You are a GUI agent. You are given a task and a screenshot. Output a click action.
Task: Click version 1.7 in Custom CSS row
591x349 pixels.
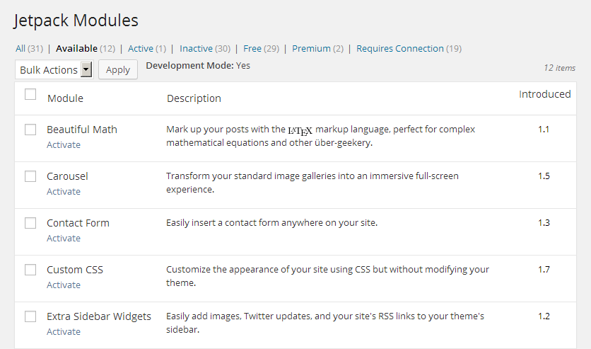pyautogui.click(x=544, y=270)
